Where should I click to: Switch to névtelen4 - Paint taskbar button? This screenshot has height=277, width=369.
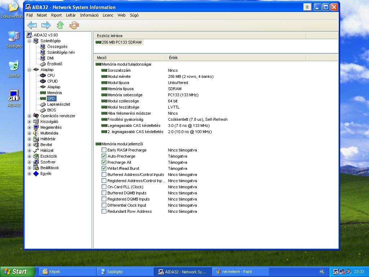click(x=241, y=272)
